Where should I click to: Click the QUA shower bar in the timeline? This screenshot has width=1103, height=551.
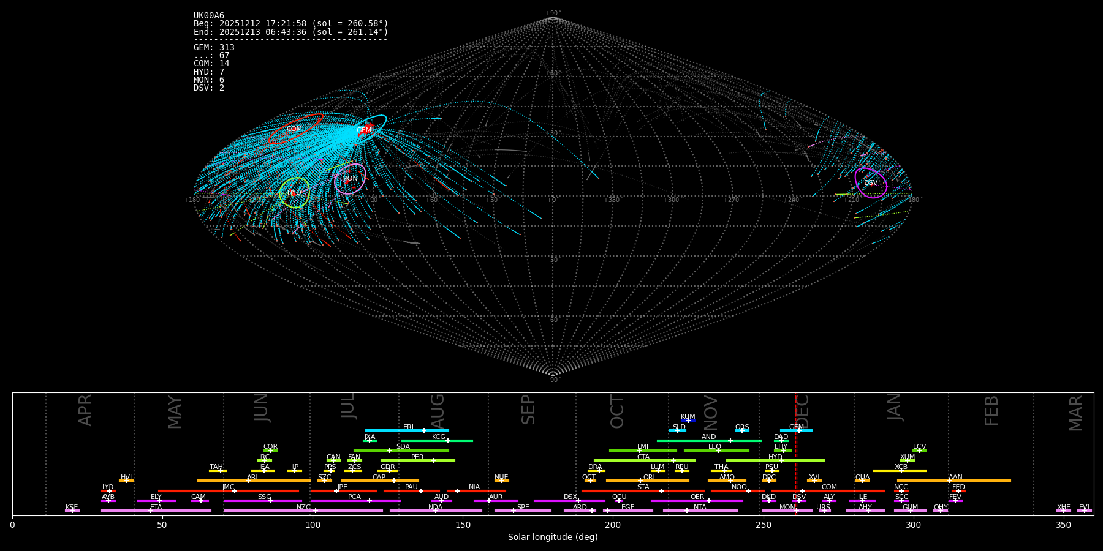pyautogui.click(x=862, y=481)
